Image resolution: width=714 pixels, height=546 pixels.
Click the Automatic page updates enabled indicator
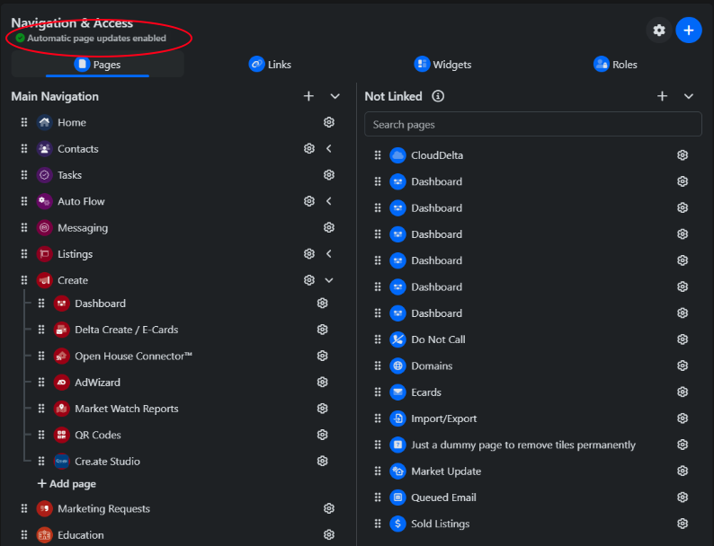point(90,39)
